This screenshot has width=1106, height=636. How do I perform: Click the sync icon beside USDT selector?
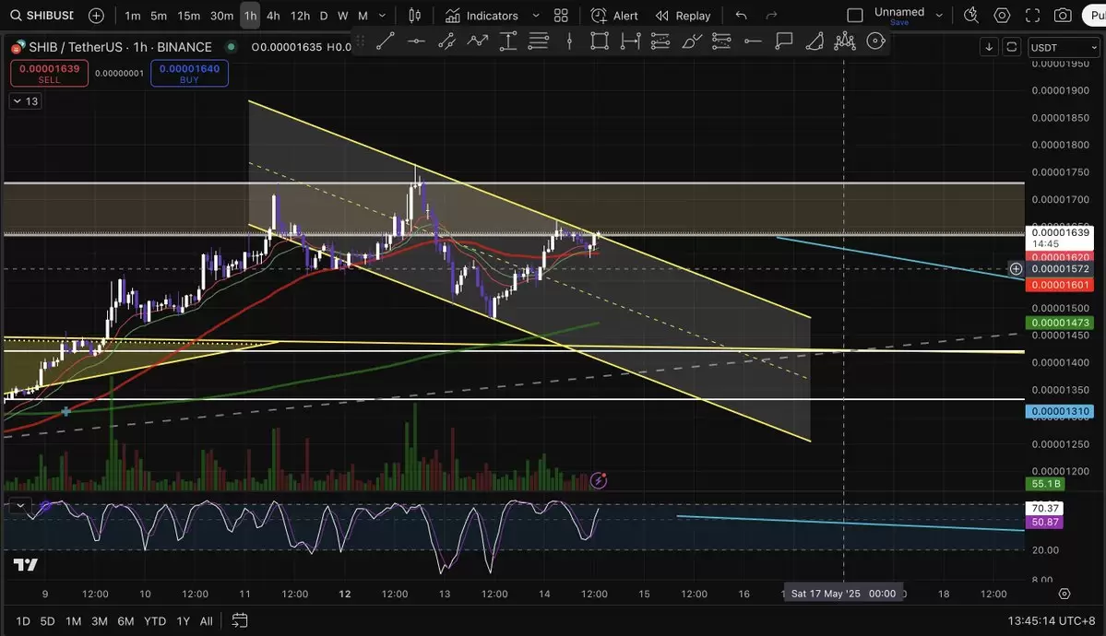(1012, 47)
